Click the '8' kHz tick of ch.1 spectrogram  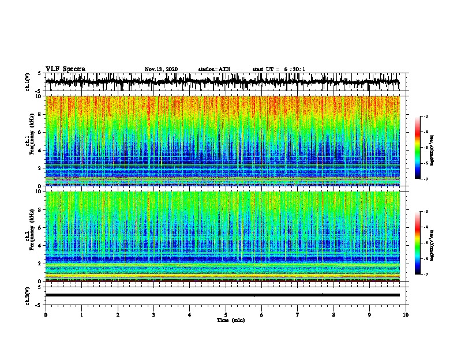tap(40, 114)
